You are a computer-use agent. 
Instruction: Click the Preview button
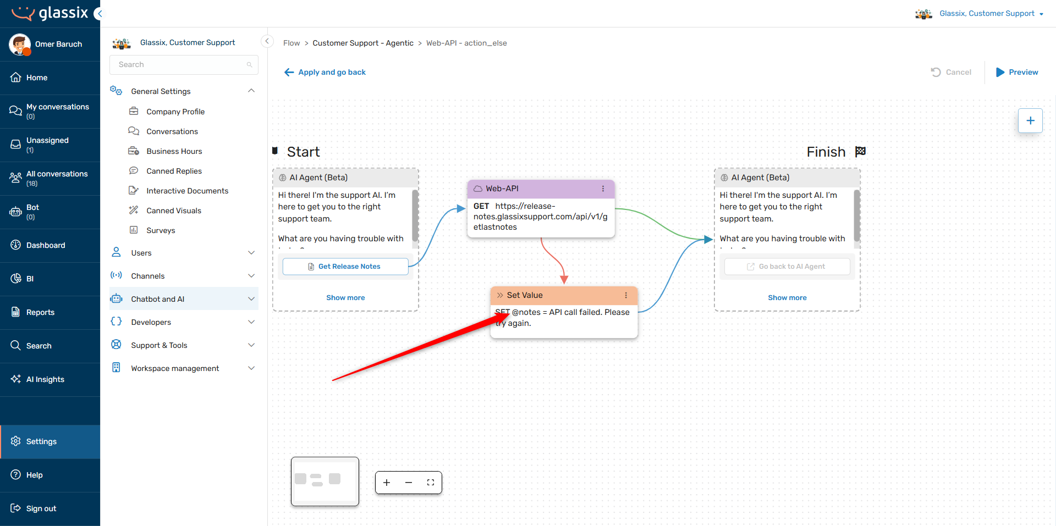[1017, 72]
